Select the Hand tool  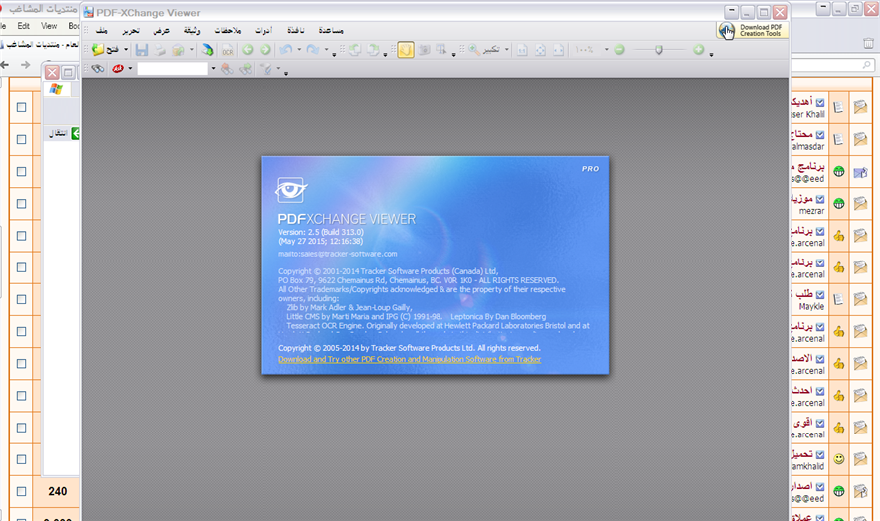pos(406,49)
